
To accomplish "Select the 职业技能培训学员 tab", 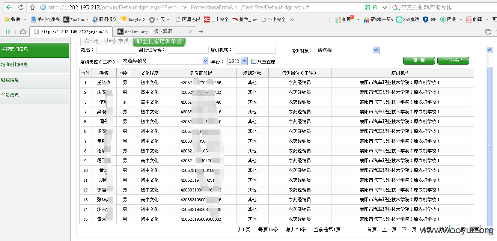I will 159,41.
